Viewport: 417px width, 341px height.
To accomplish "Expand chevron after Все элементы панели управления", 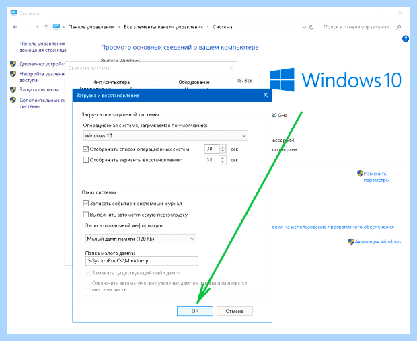I will point(208,27).
